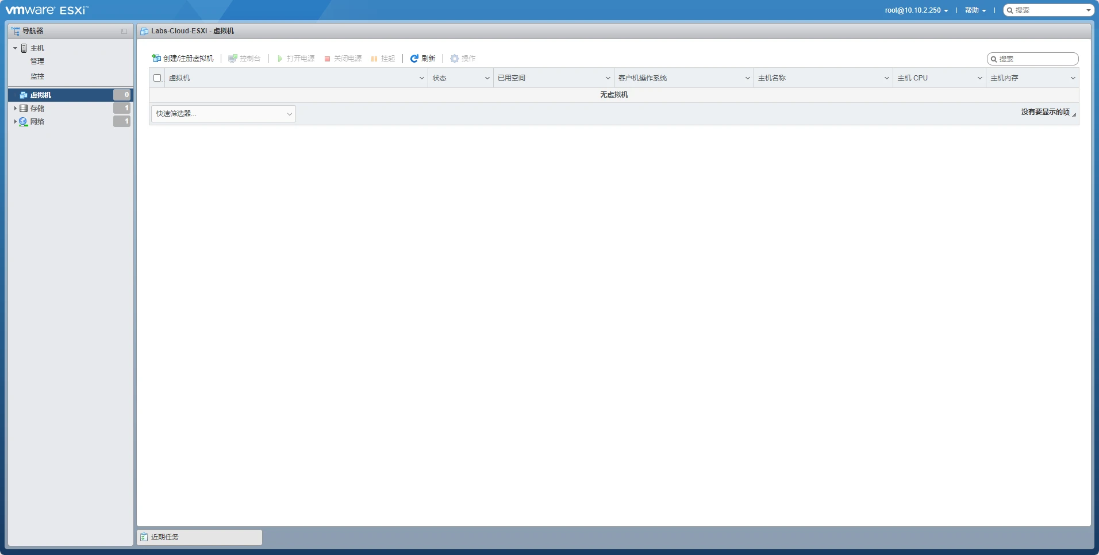
Task: Collapse the Host (主机) tree node
Action: [15, 48]
